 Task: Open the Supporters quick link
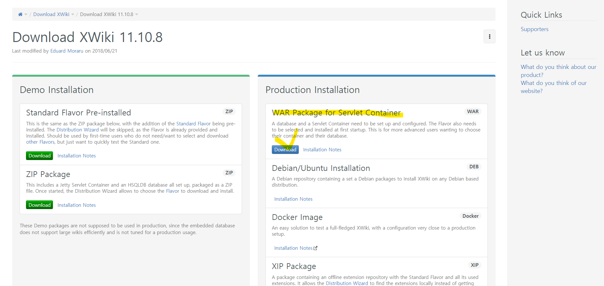[x=535, y=29]
